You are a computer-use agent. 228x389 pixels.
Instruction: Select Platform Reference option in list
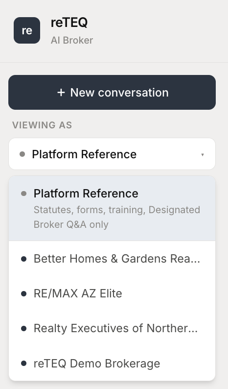pos(112,208)
